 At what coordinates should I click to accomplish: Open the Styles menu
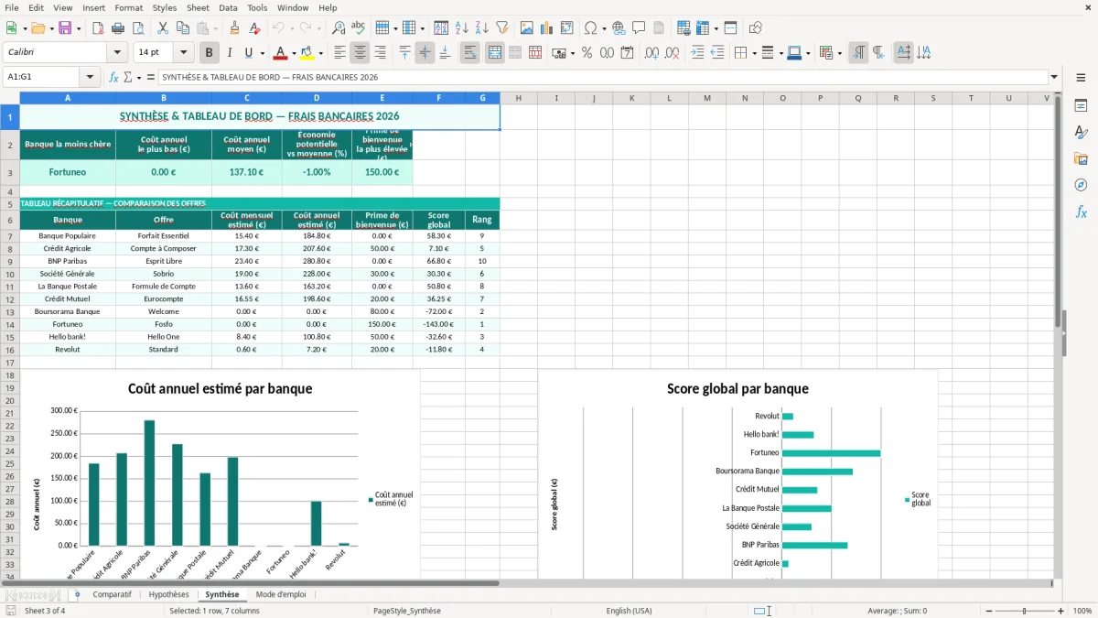pos(165,7)
